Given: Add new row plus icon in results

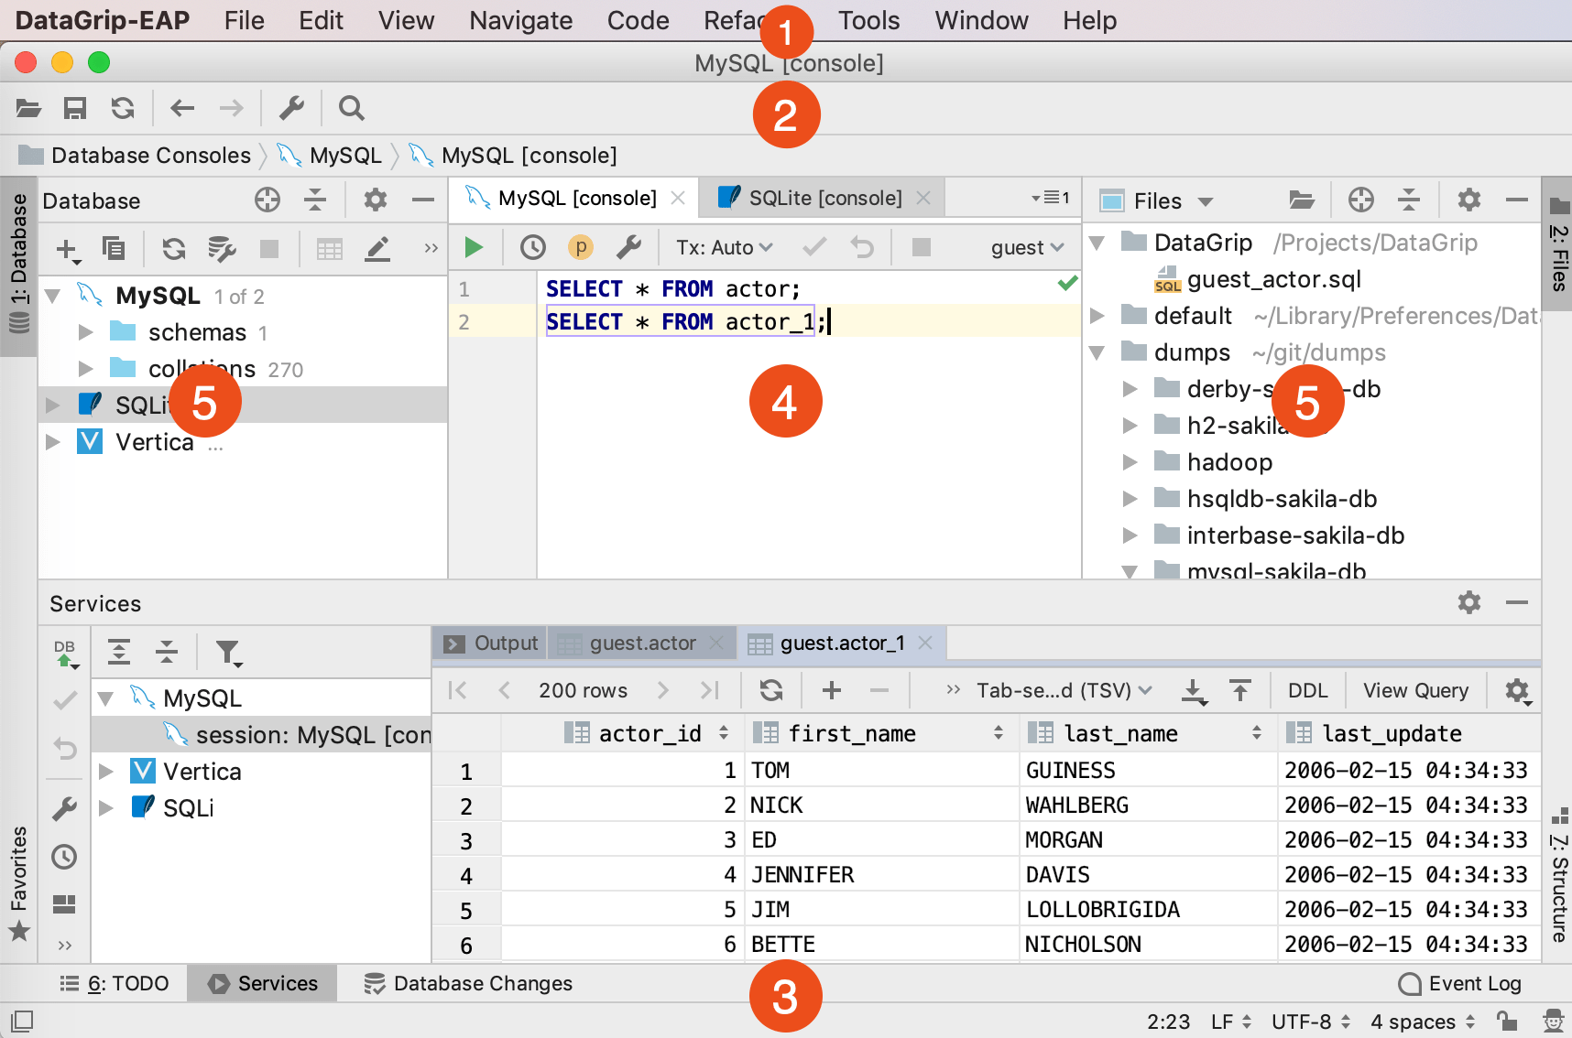Looking at the screenshot, I should point(832,690).
